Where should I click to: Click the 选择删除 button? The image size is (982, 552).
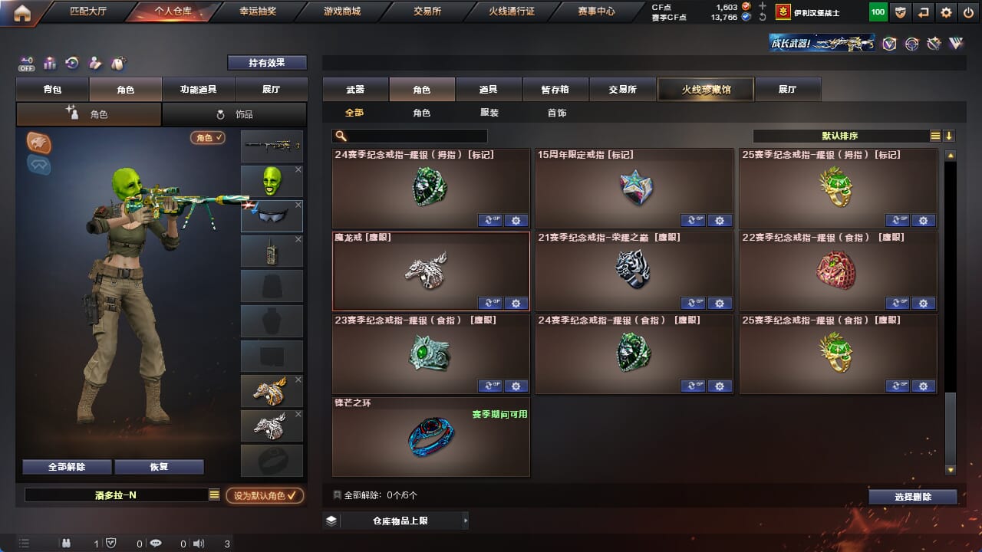pyautogui.click(x=913, y=497)
